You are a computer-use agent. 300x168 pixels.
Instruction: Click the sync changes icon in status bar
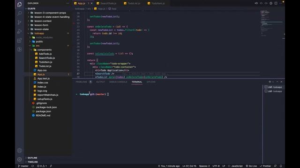33,166
